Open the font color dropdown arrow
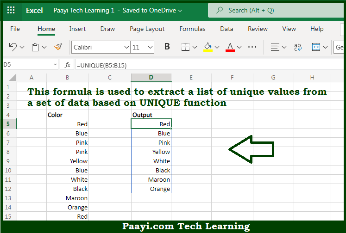Viewport: 346px width, 233px height. pos(239,47)
